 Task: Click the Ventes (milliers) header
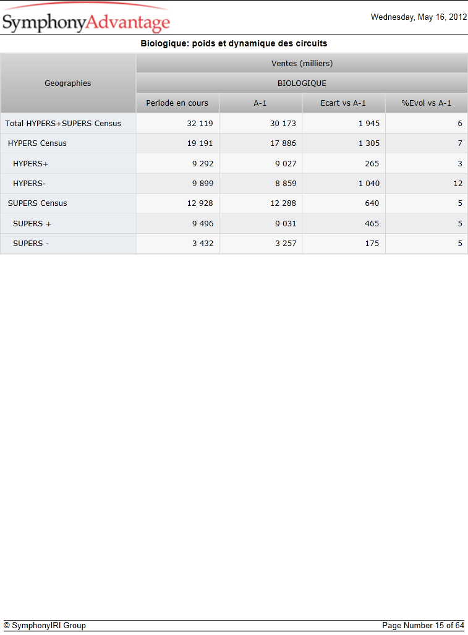point(302,63)
